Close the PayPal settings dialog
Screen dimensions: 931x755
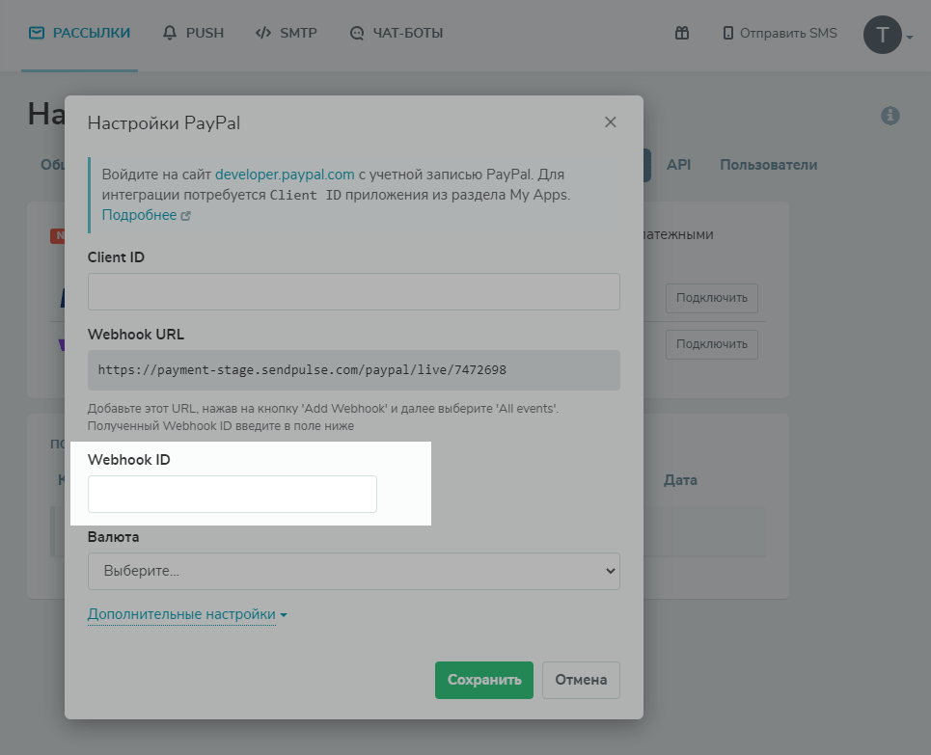pos(610,122)
